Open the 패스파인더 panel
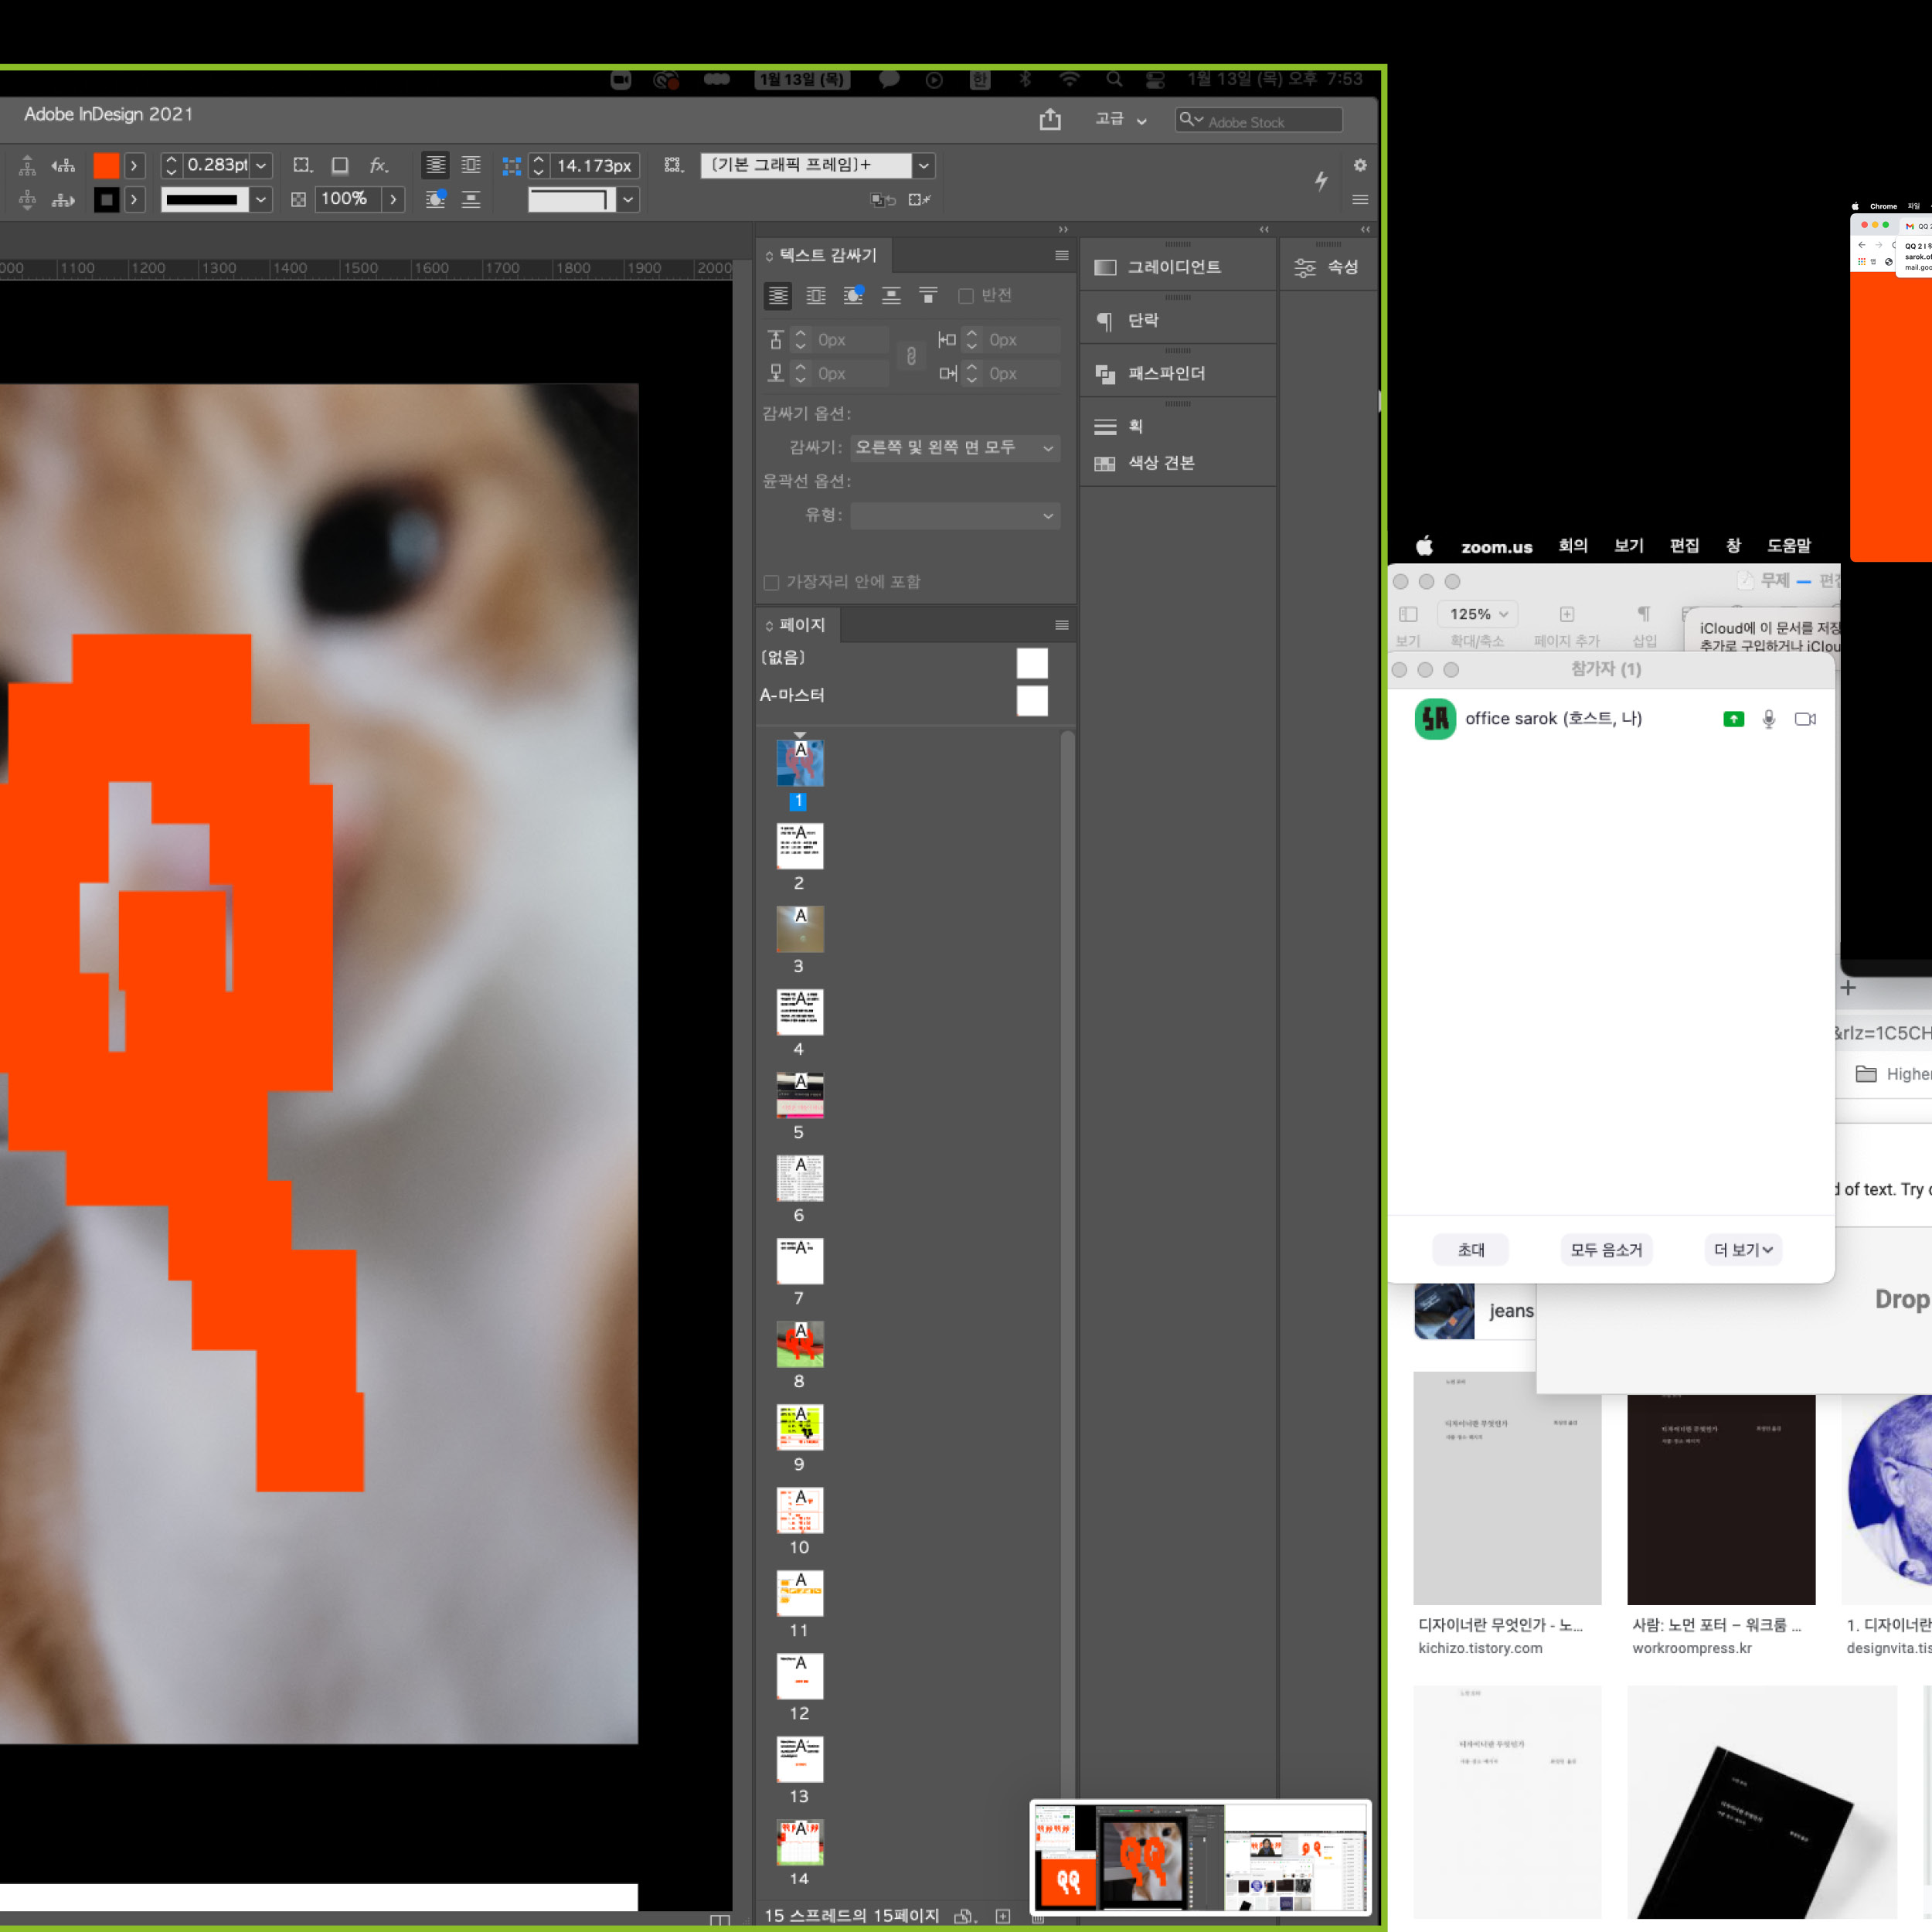This screenshot has height=1932, width=1932. [x=1165, y=373]
